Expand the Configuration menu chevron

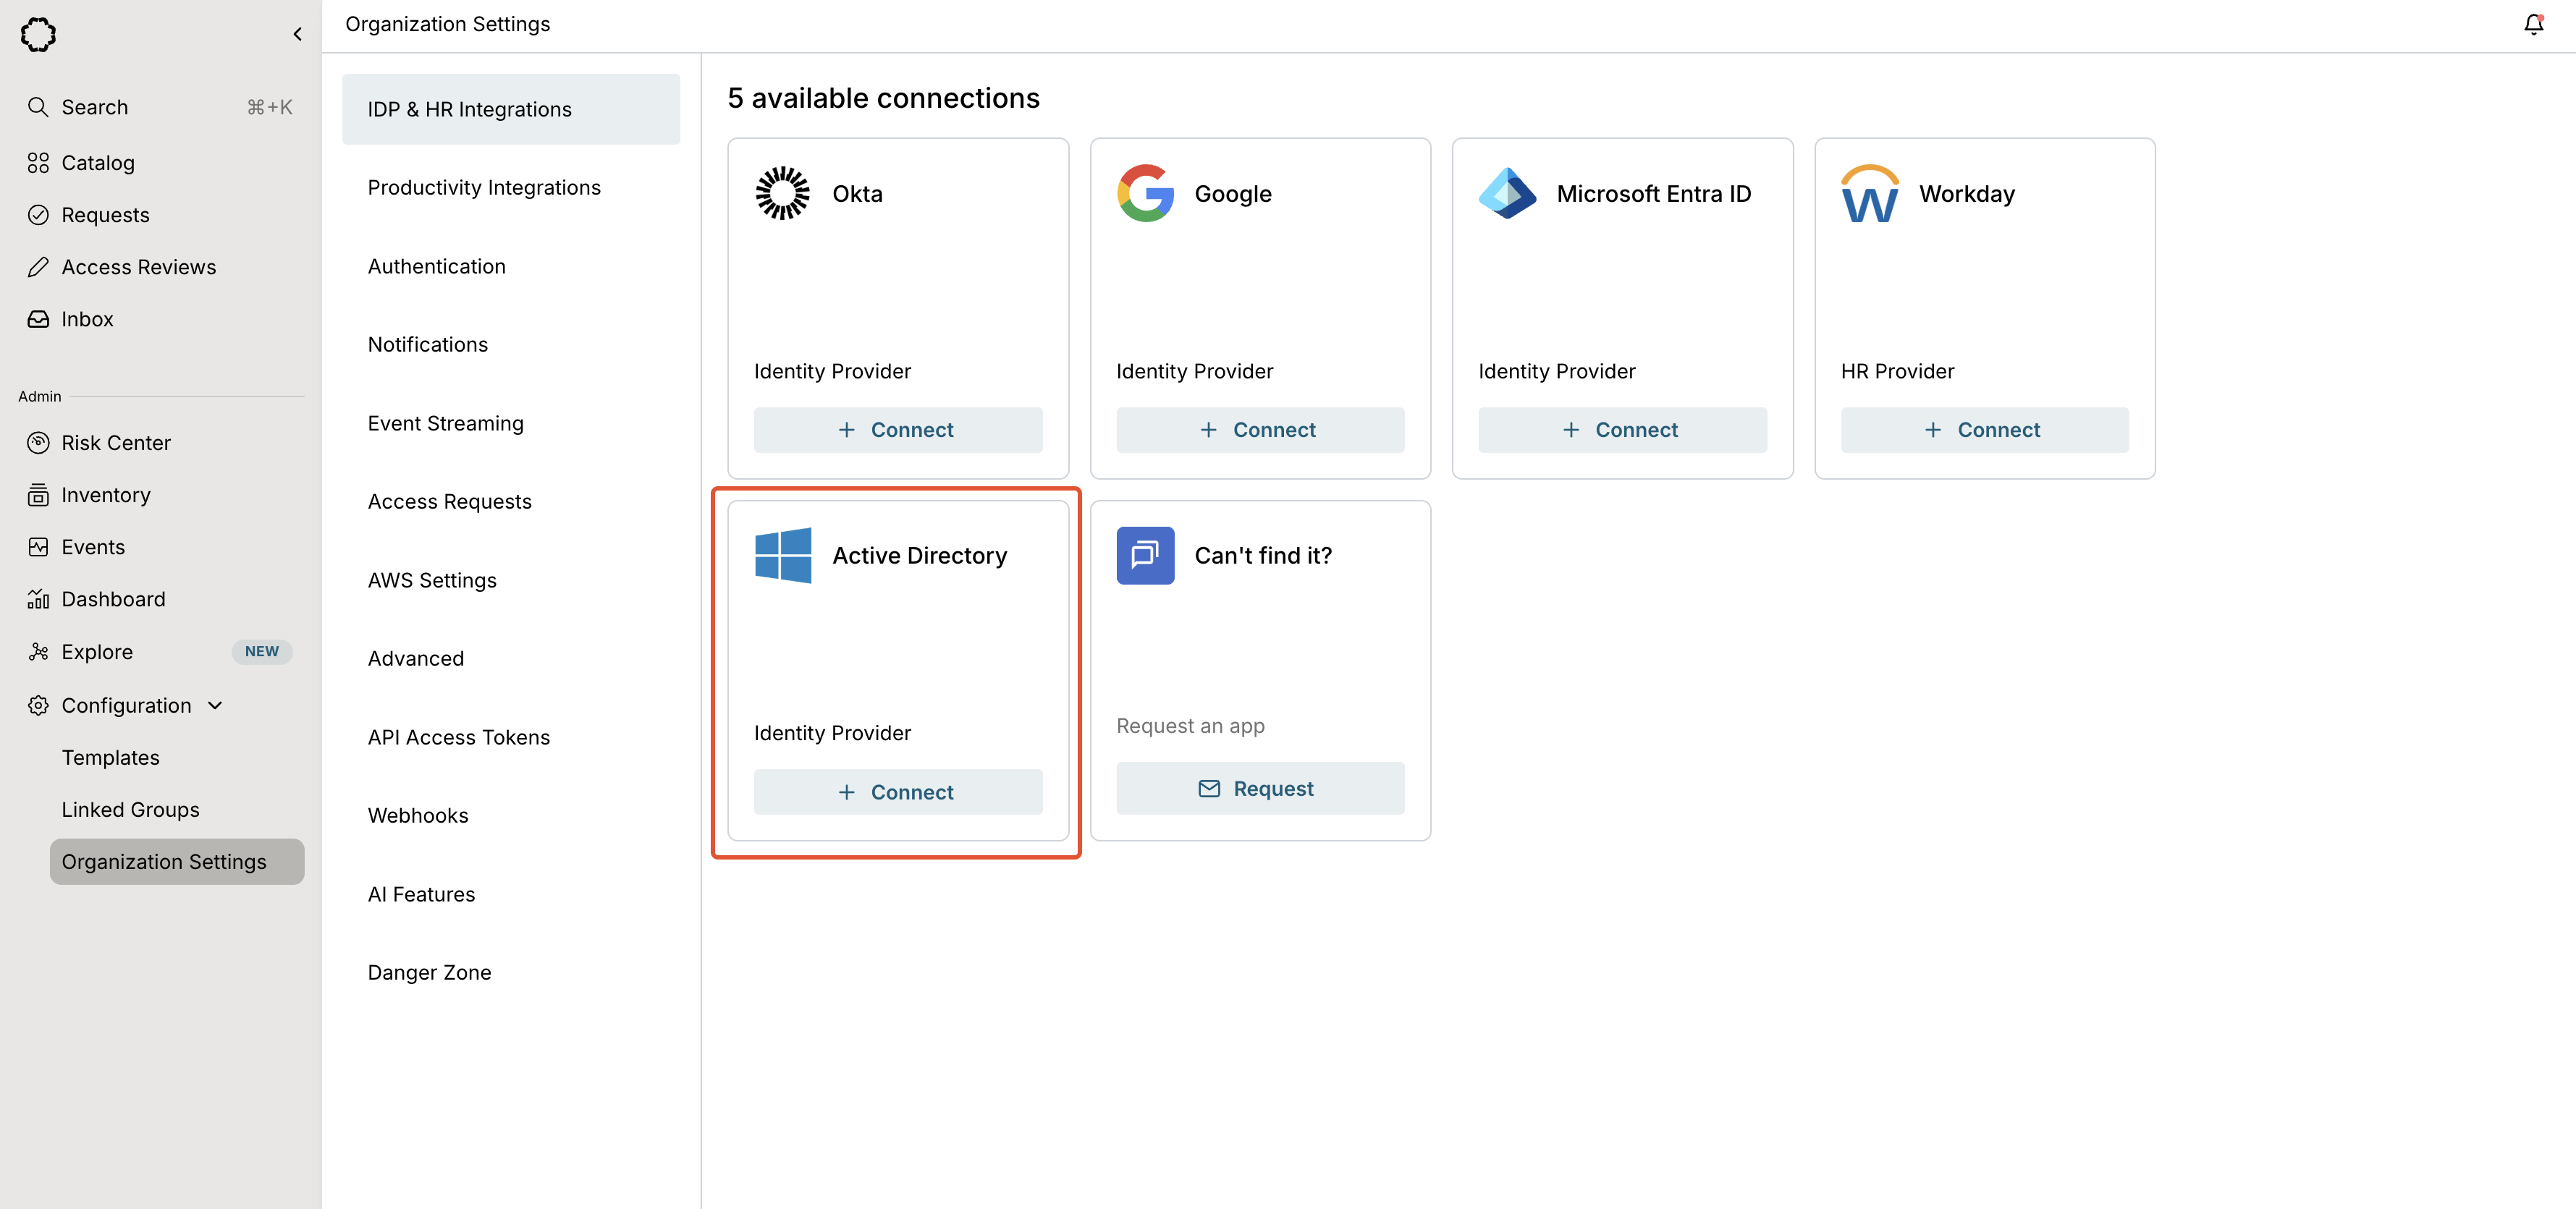click(215, 705)
